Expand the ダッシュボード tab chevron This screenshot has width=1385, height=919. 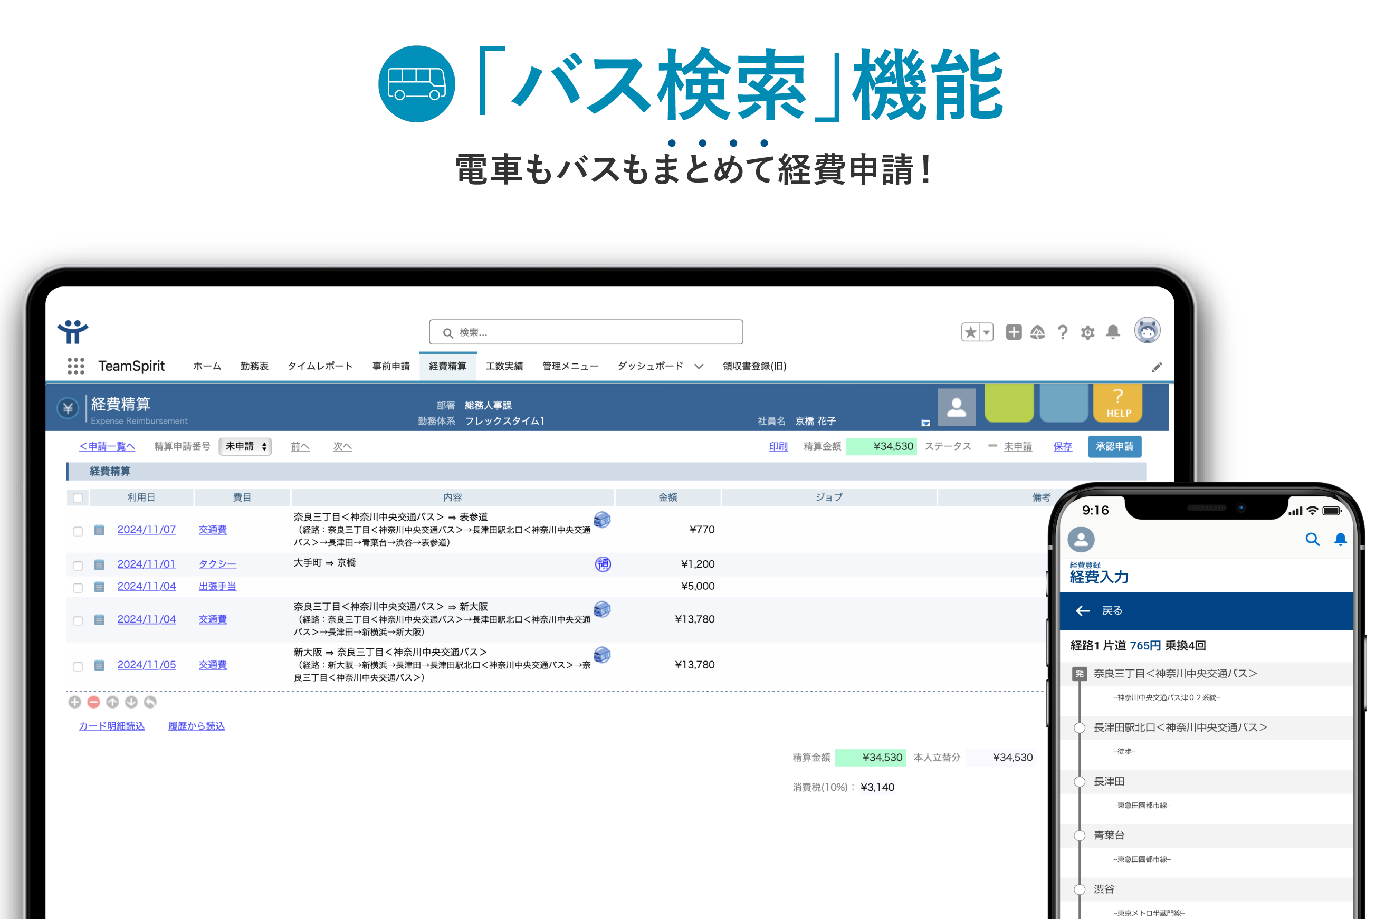(x=699, y=367)
